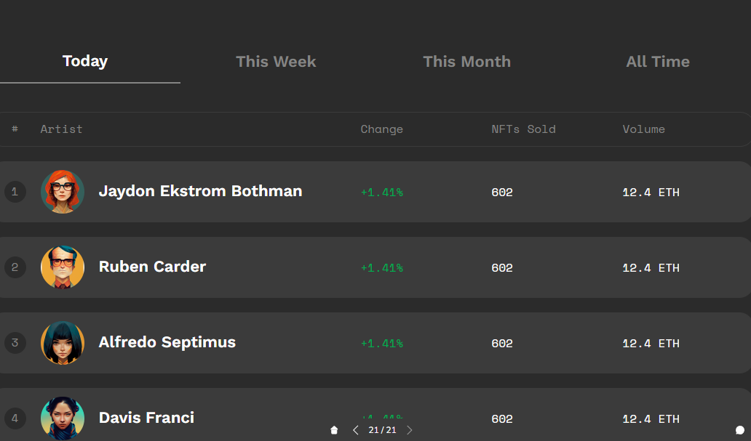Screen dimensions: 751x441
Task: Switch to the This Week tab
Action: click(x=276, y=61)
